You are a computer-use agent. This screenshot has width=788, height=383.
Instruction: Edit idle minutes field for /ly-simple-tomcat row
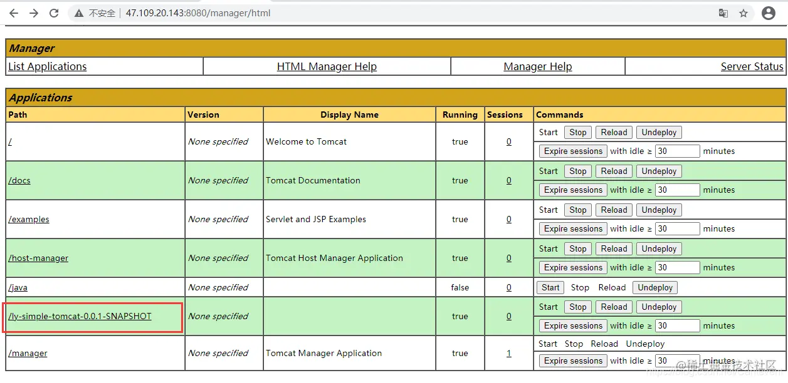tap(677, 325)
